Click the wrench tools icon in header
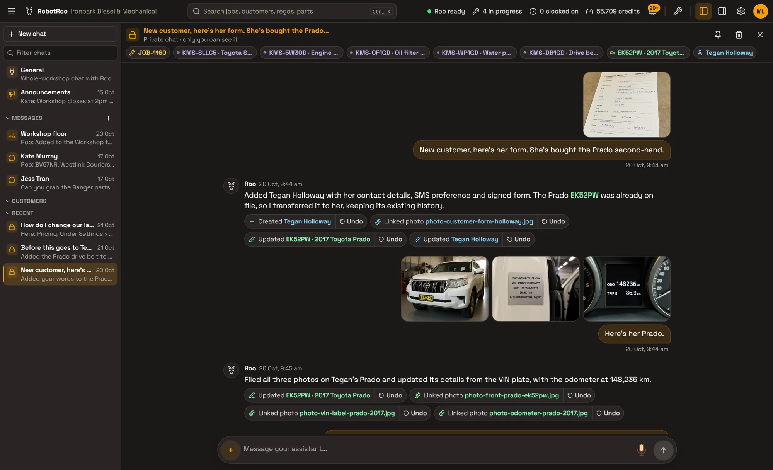 678,11
